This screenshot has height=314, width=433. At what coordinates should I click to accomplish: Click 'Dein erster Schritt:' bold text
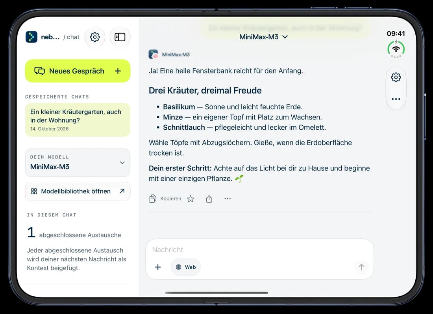tap(180, 168)
